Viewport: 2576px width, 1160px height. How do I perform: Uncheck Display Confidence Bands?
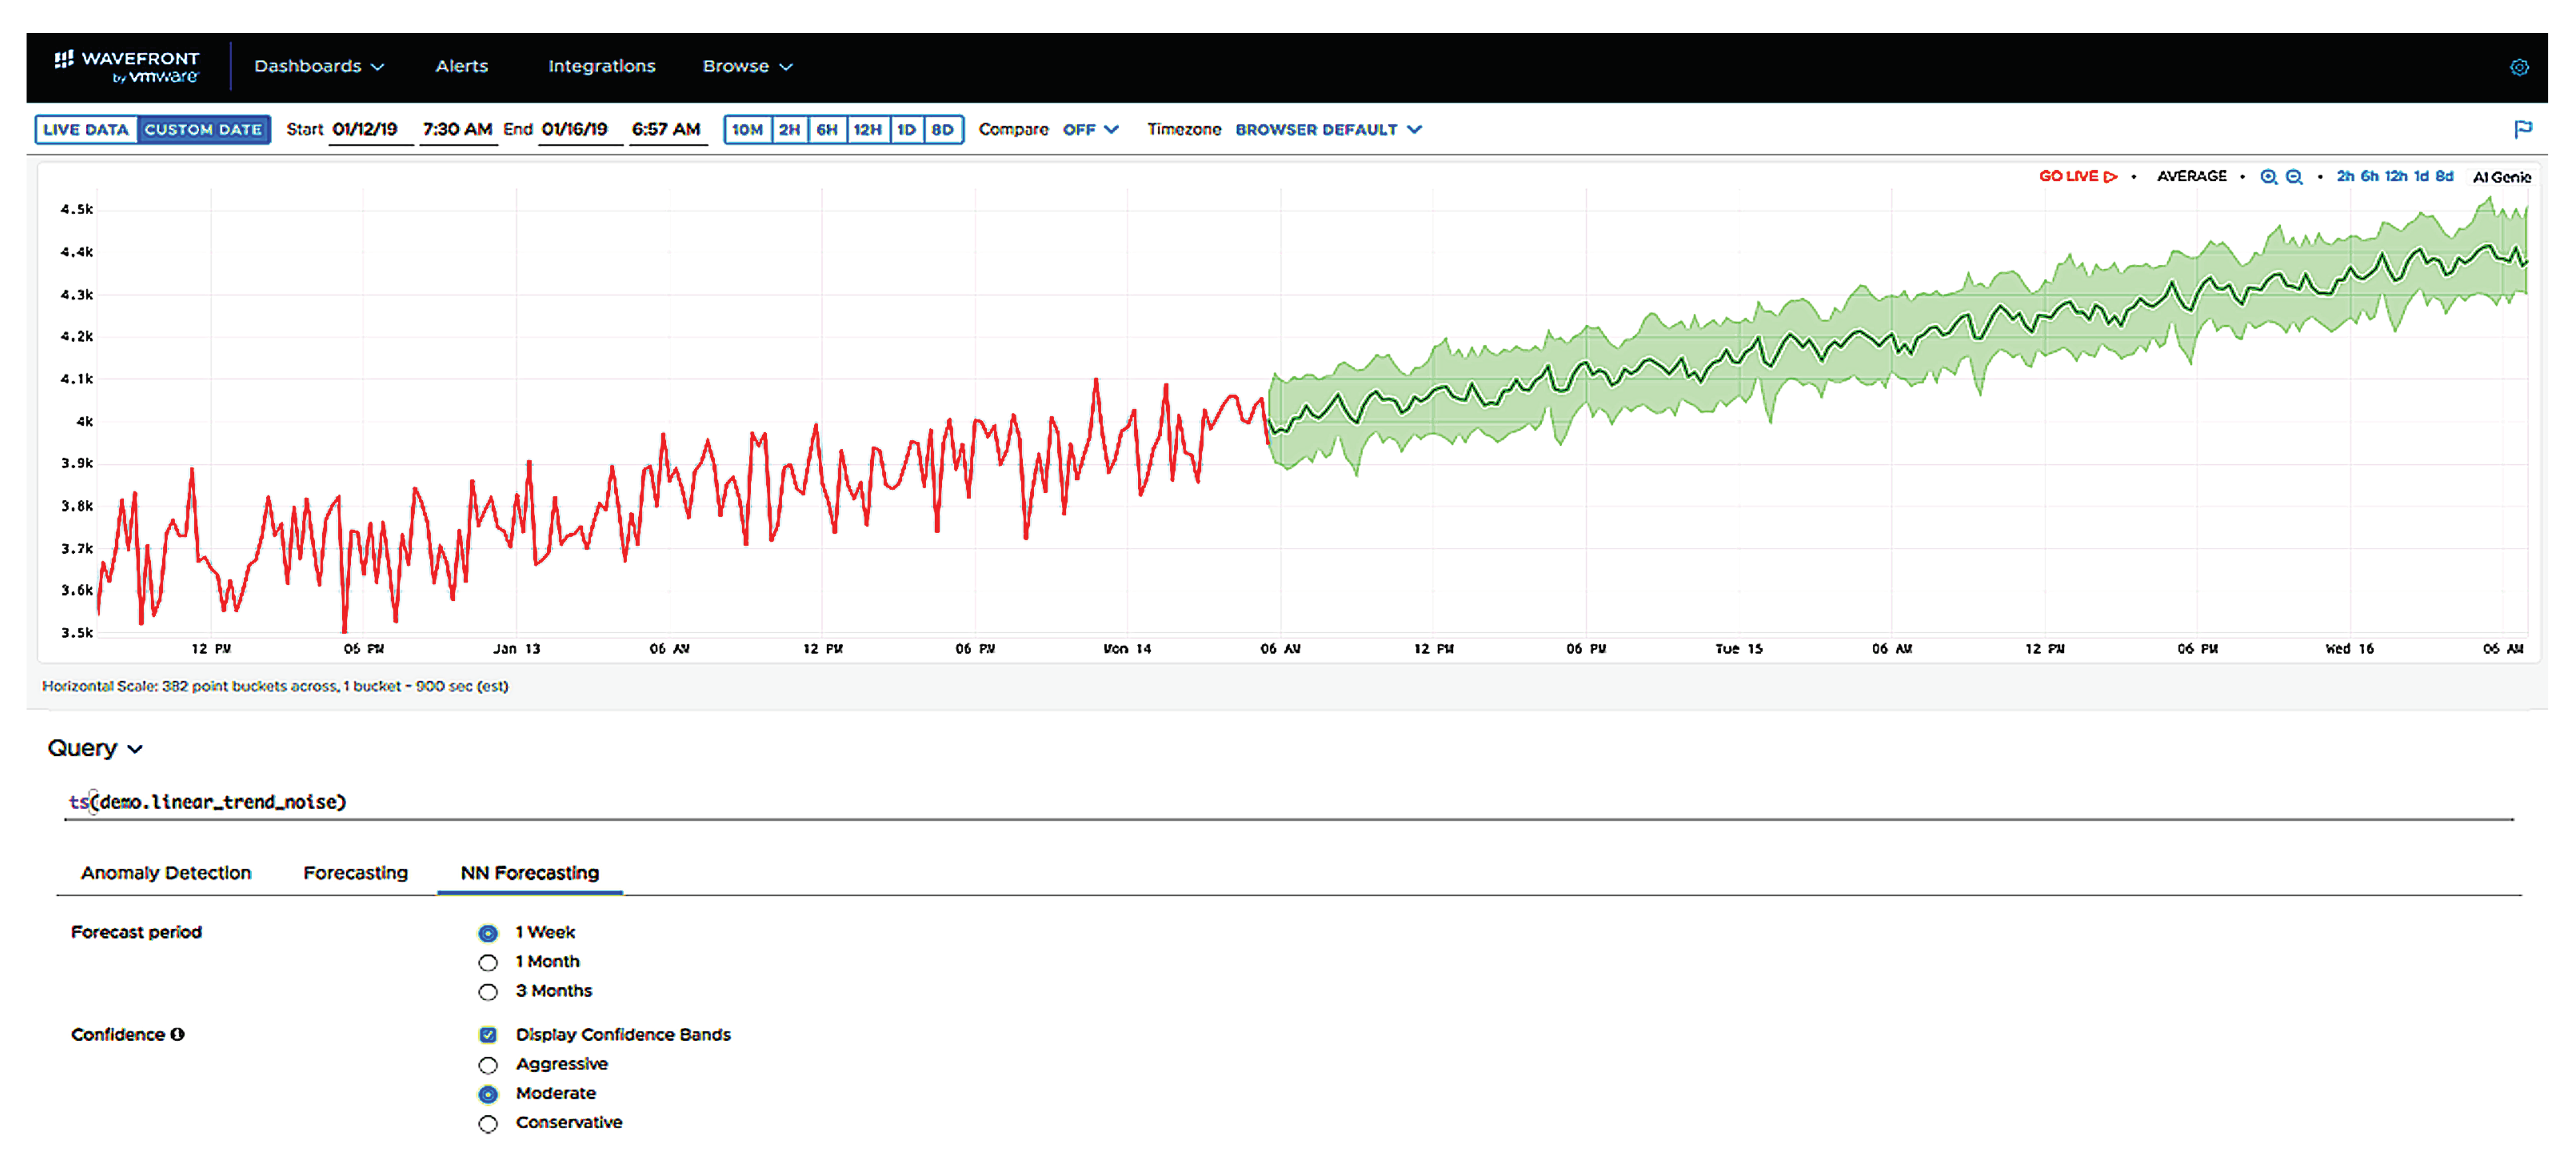point(488,1035)
